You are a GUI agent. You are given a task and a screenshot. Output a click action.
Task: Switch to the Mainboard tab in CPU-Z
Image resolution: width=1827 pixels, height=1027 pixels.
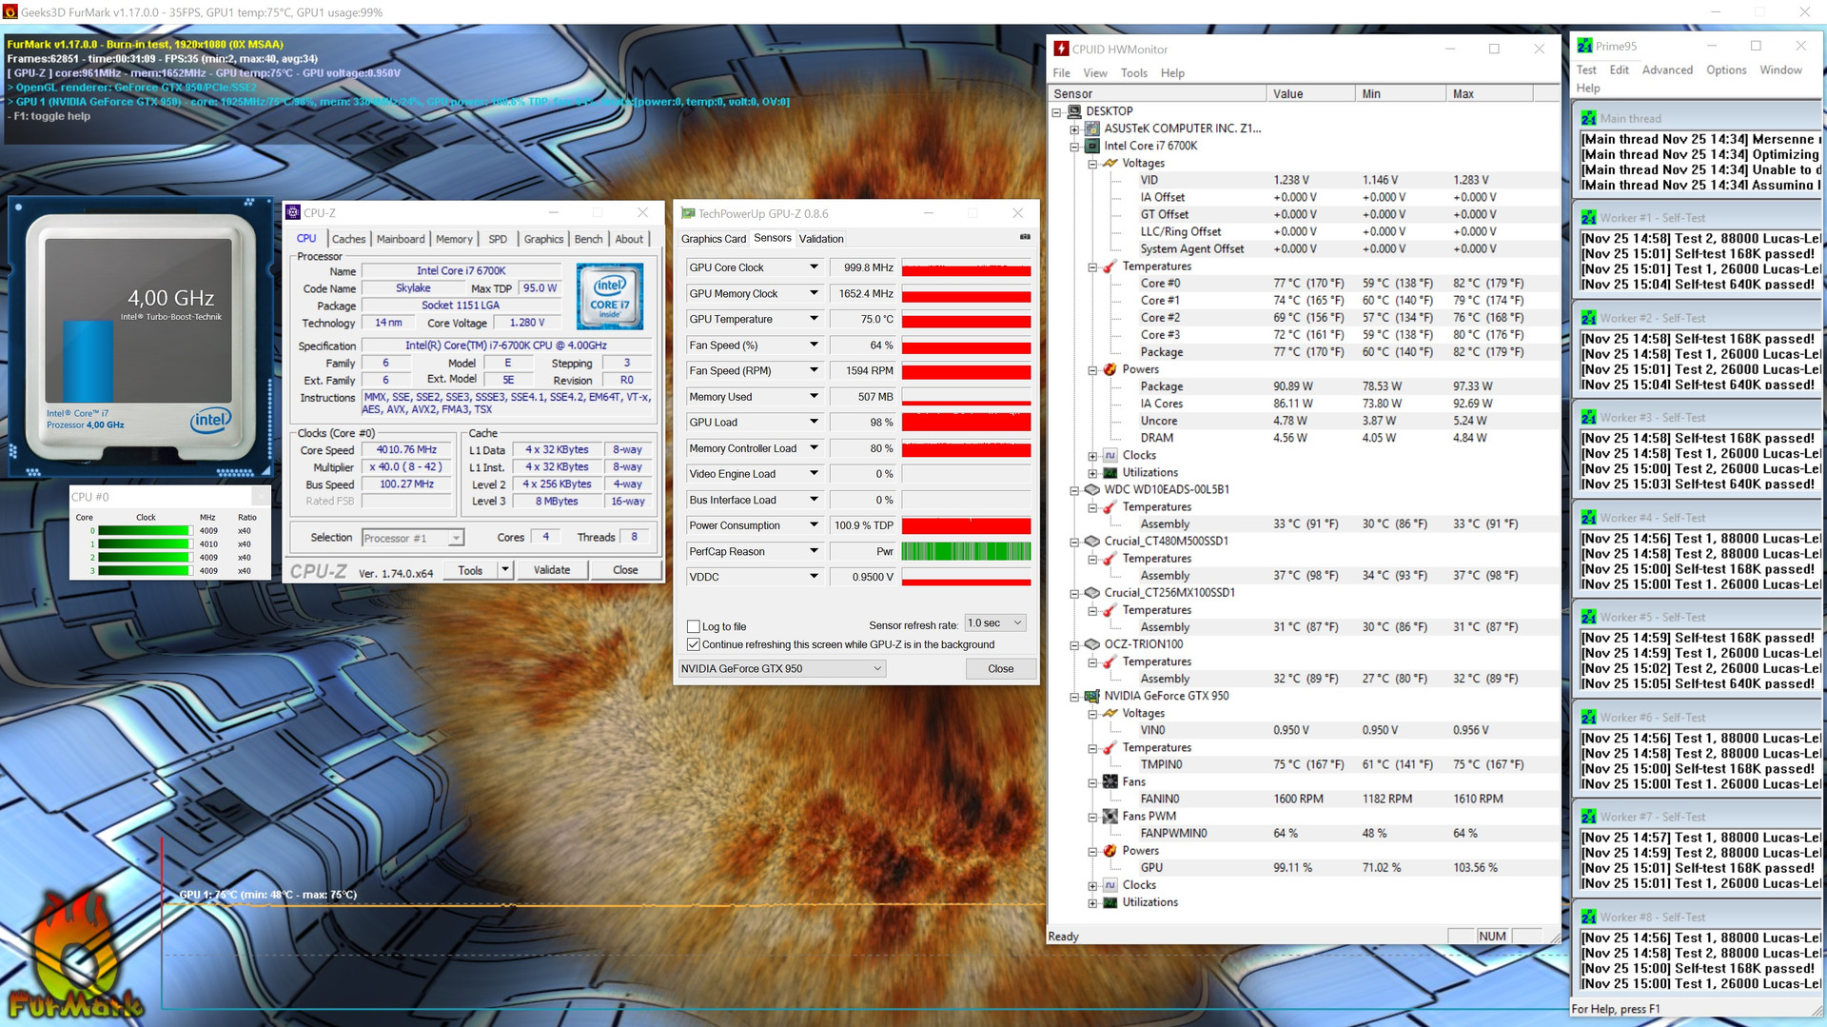click(x=401, y=239)
